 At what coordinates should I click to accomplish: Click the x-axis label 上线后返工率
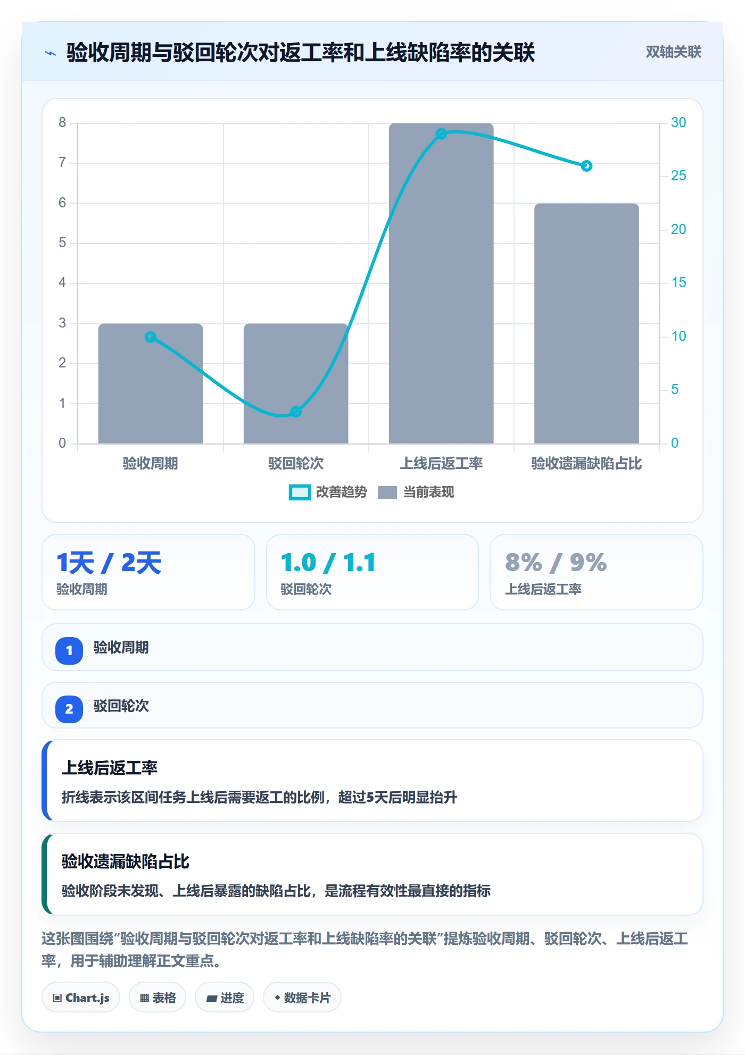[x=441, y=464]
